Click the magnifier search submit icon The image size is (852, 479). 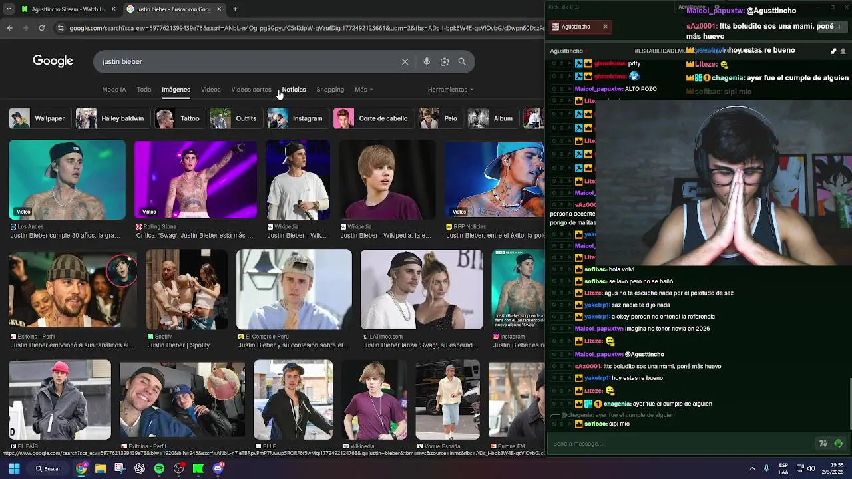click(x=462, y=61)
